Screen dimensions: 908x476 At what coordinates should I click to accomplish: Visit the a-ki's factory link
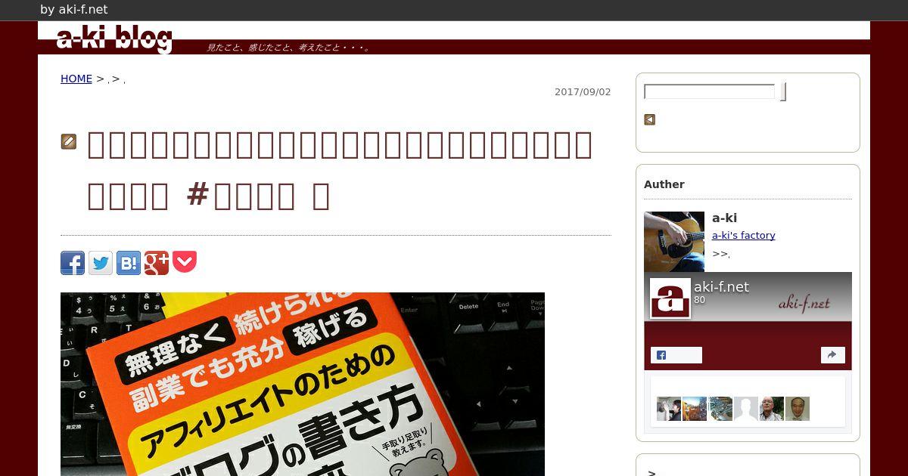pyautogui.click(x=744, y=235)
